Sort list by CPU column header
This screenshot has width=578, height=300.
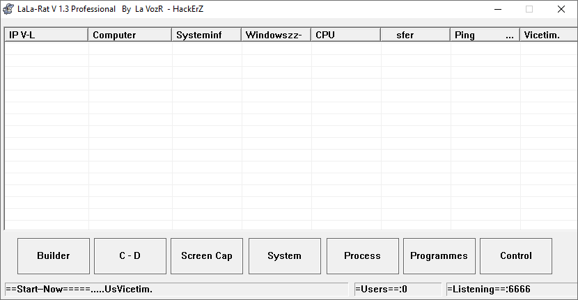pyautogui.click(x=345, y=35)
